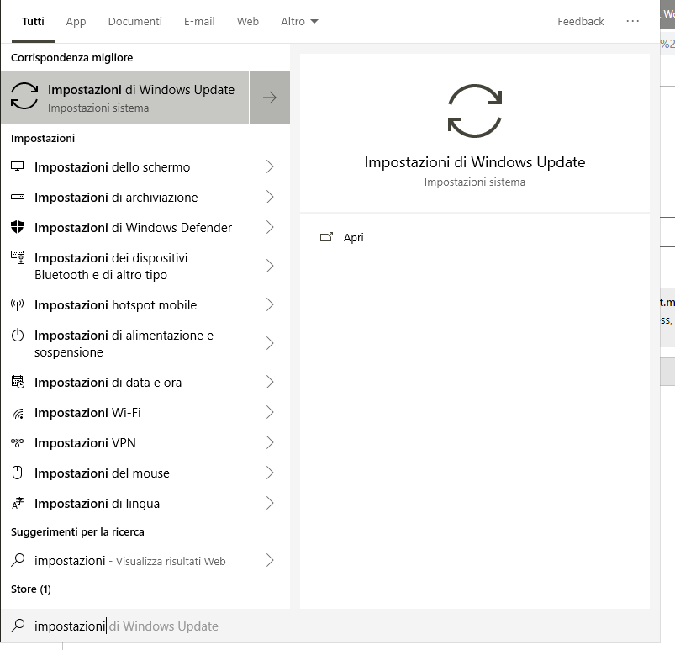This screenshot has width=675, height=650.
Task: Click Apri to open Windows Update settings
Action: click(353, 237)
